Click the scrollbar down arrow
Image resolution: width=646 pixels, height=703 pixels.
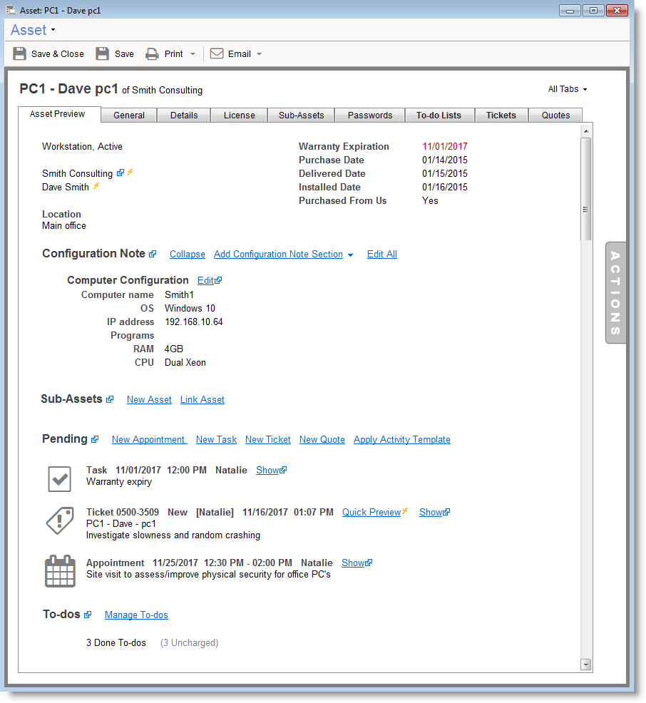pyautogui.click(x=586, y=664)
